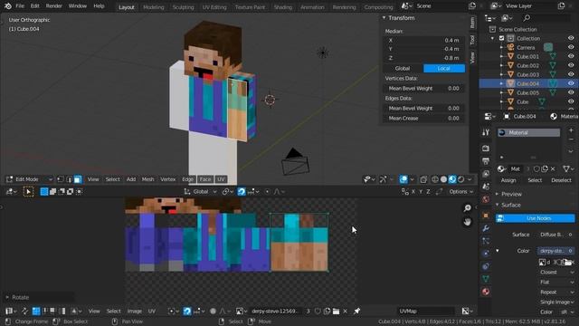Screen dimensions: 579x326
Task: Select Cube.002 in the outliner
Action: (527, 65)
